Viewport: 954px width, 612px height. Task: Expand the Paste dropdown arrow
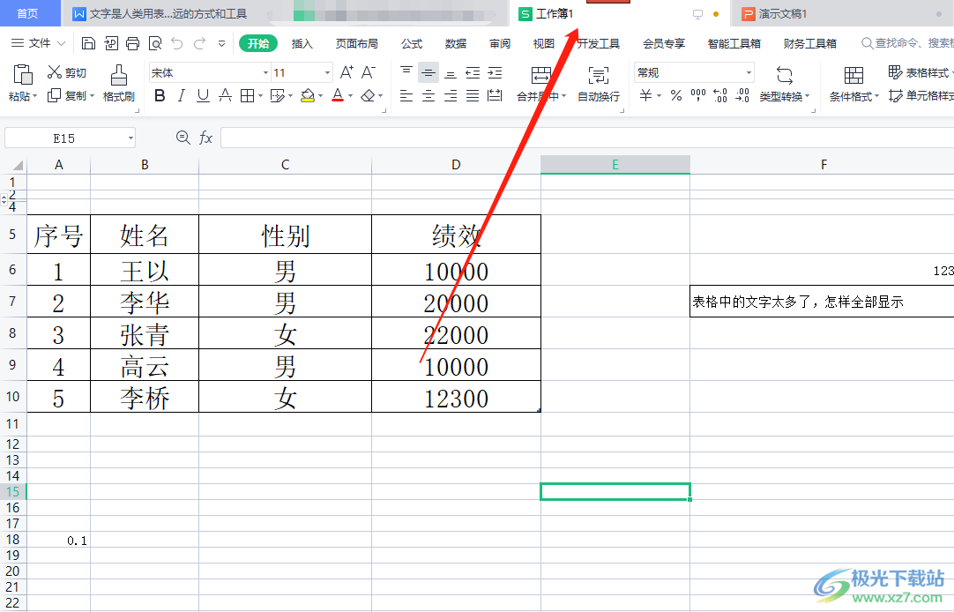click(x=34, y=96)
